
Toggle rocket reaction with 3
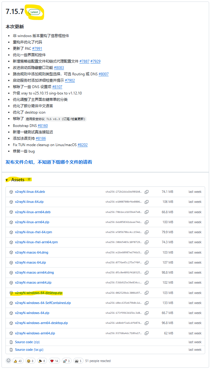tap(66, 361)
